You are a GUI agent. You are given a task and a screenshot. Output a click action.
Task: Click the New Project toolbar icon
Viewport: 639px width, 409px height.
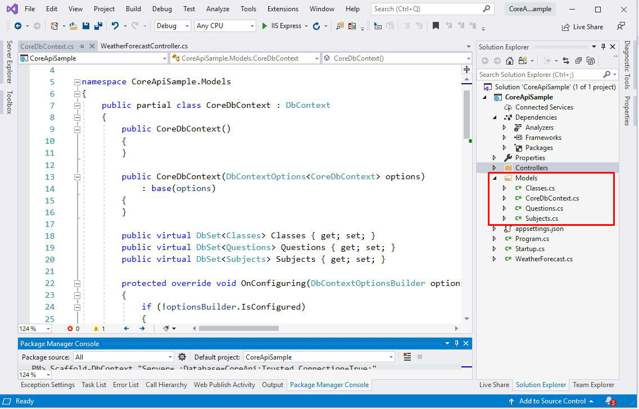coord(54,26)
